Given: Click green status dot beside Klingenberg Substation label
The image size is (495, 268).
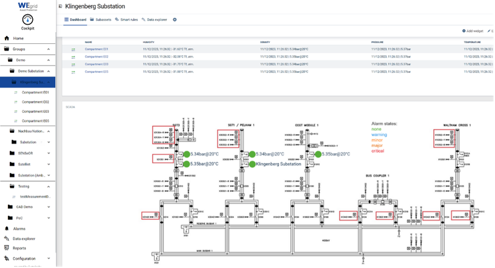Looking at the screenshot, I should [252, 164].
